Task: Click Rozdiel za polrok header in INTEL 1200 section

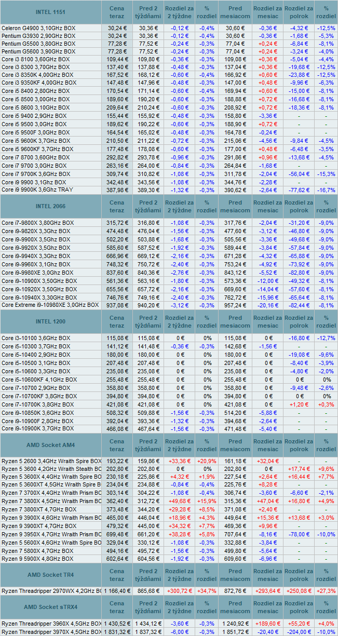Action: click(x=299, y=321)
